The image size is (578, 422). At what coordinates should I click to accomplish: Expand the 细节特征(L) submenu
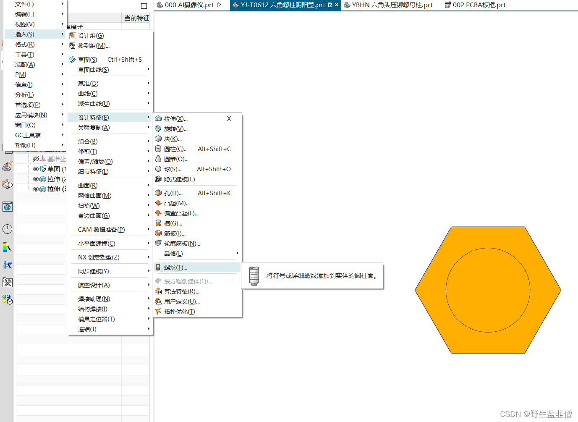(x=110, y=172)
